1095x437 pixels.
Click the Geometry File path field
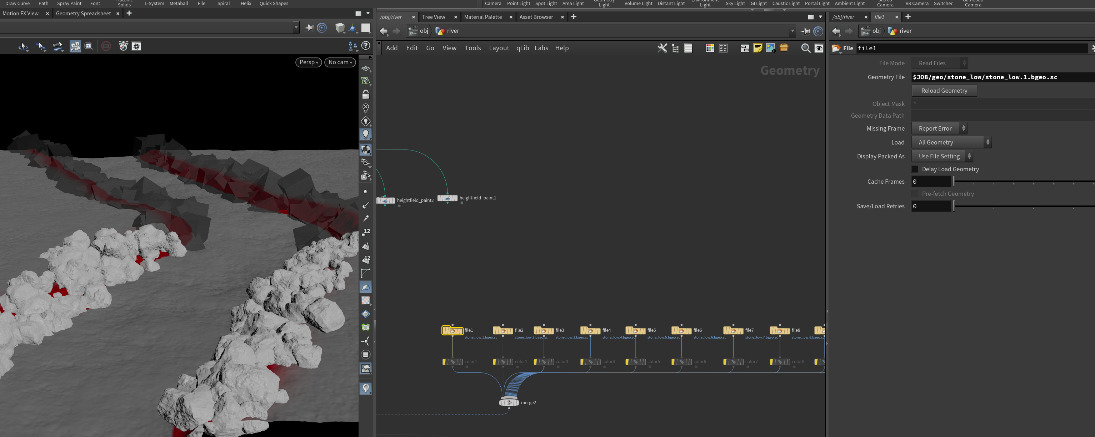tap(1003, 77)
